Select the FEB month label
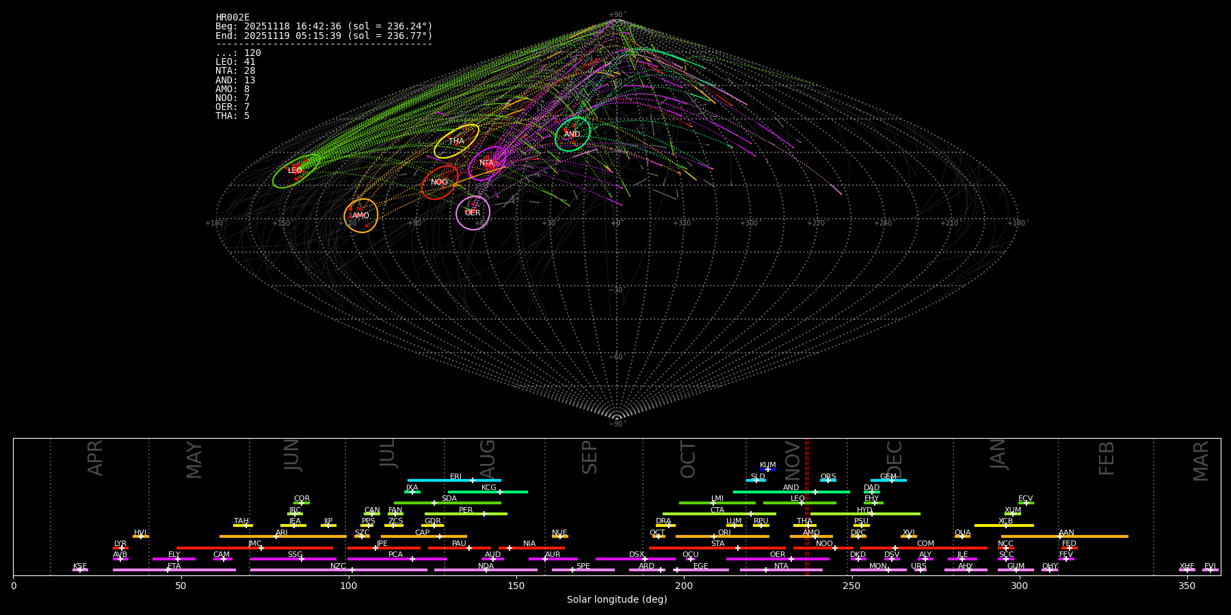 1107,458
